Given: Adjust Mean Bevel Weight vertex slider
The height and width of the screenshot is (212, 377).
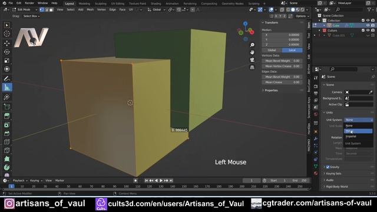Looking at the screenshot, I should click(282, 61).
